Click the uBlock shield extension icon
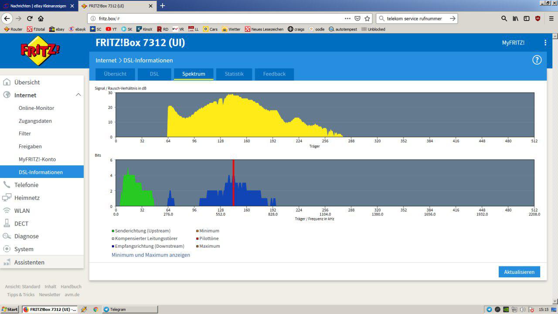Screen dimensions: 558x314 click(x=538, y=18)
